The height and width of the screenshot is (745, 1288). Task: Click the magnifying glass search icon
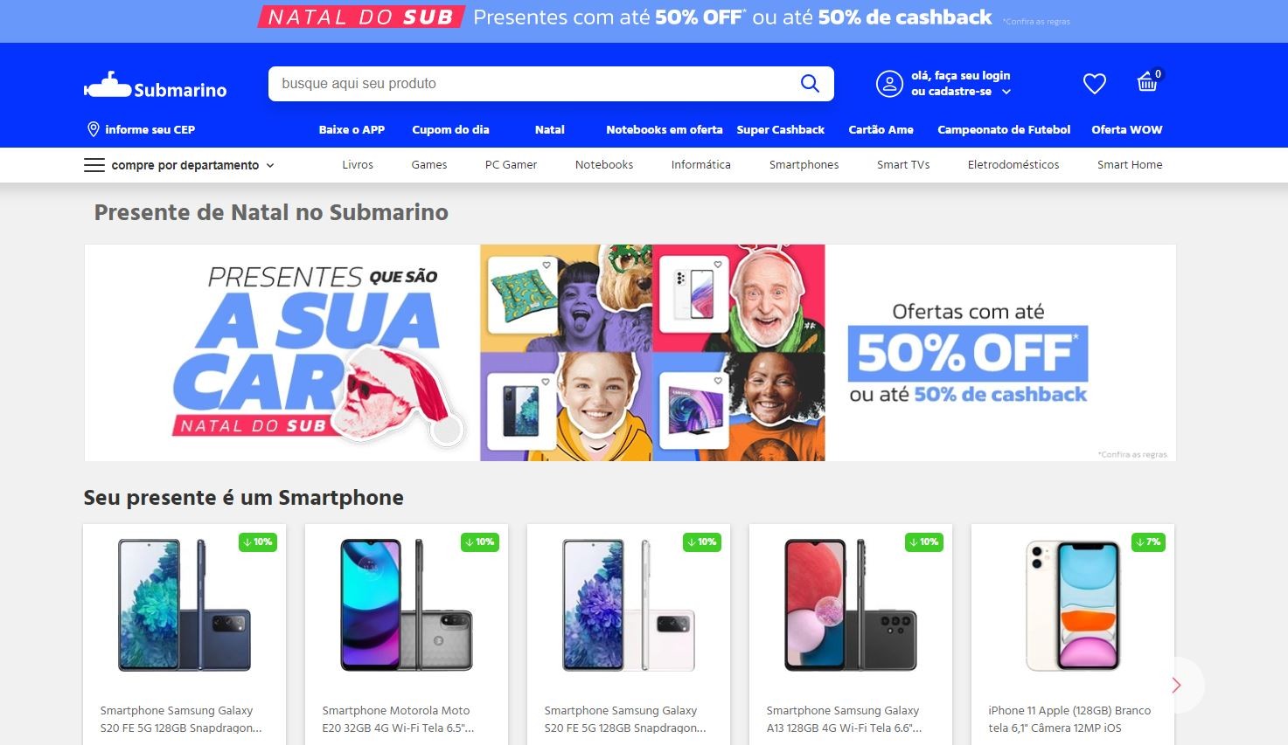click(x=810, y=84)
